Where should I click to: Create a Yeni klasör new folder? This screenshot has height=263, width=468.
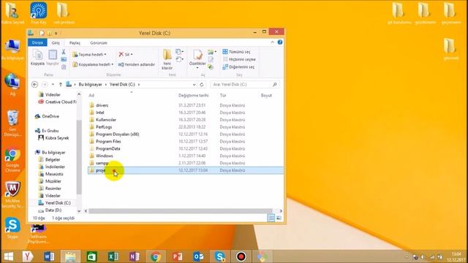coord(167,59)
